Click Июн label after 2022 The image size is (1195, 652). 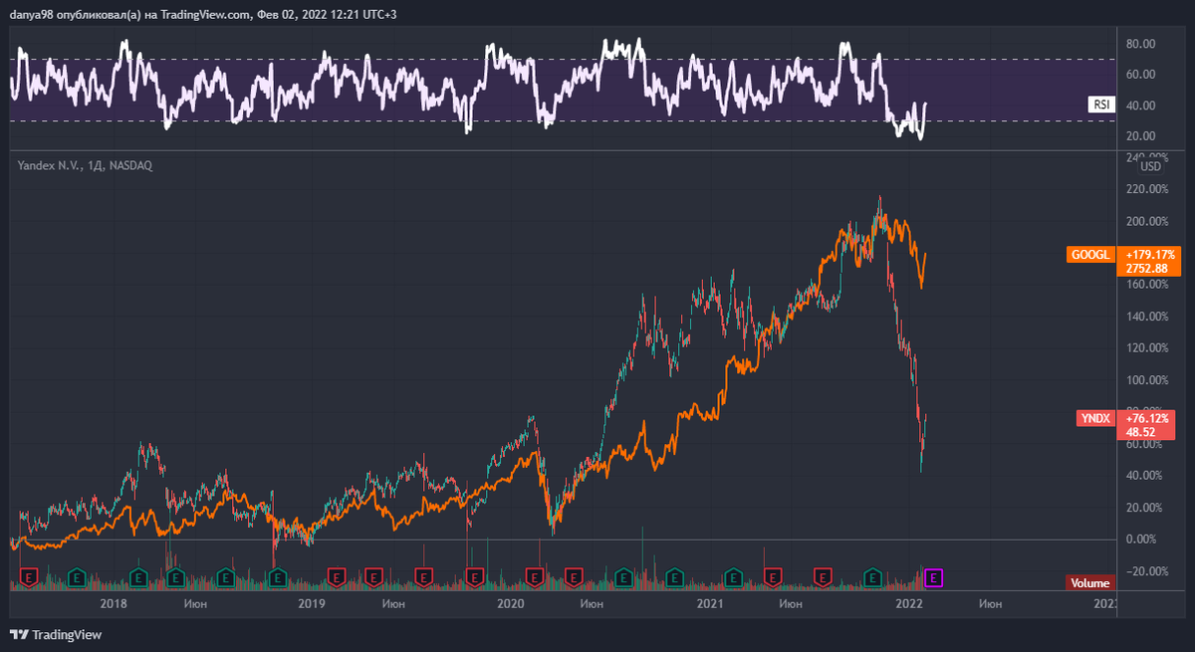tap(990, 604)
